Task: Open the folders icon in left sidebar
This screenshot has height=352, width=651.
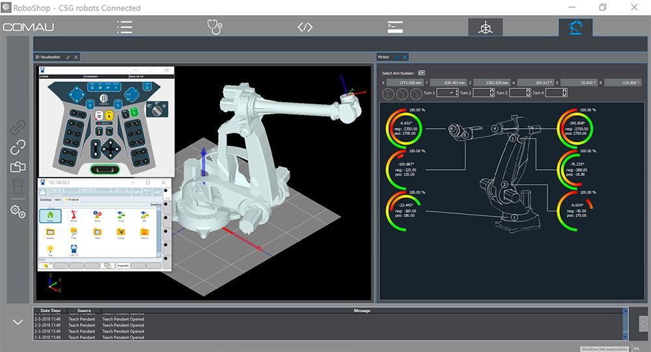Action: tap(18, 167)
